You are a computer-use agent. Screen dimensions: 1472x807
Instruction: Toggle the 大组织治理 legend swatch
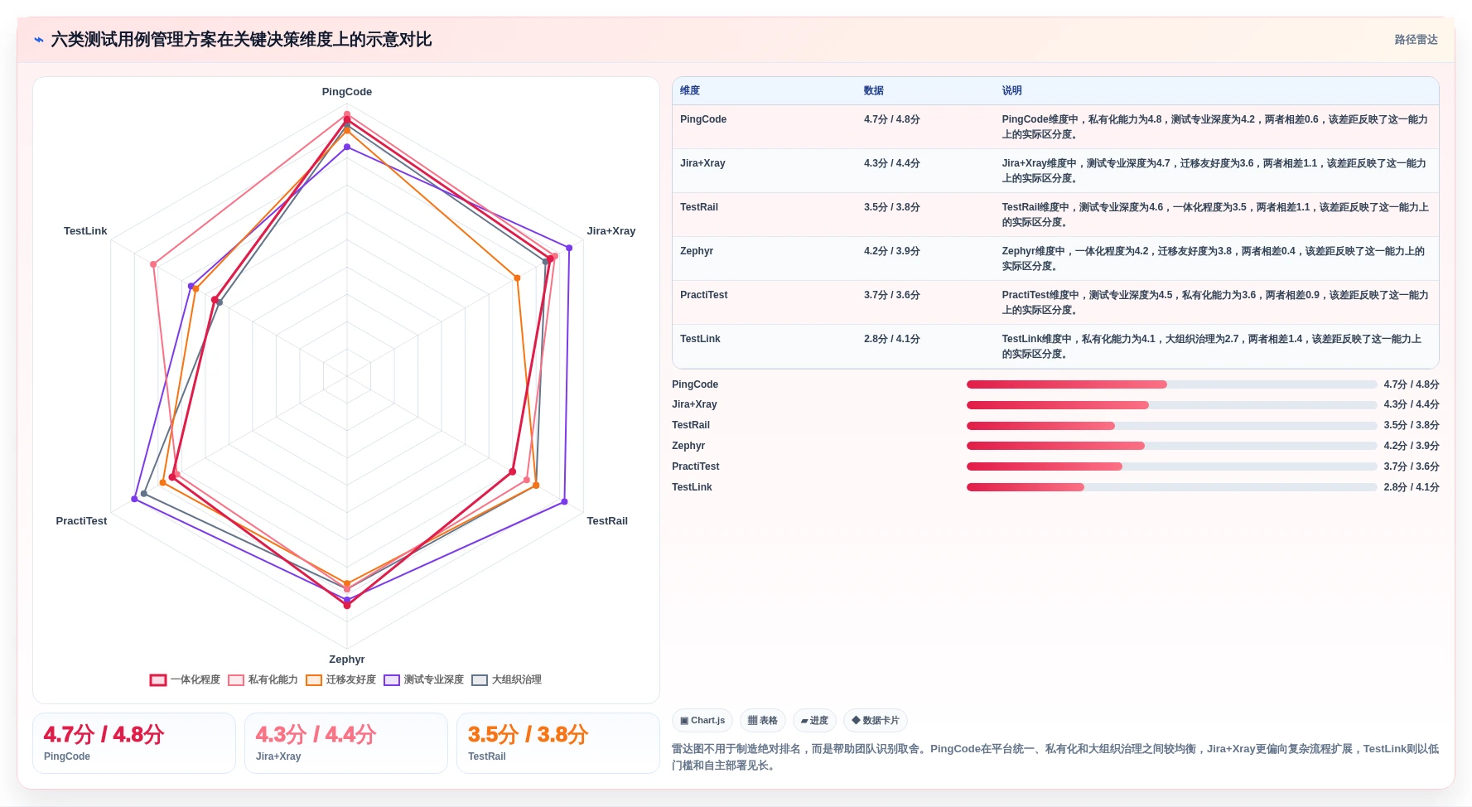click(x=480, y=680)
